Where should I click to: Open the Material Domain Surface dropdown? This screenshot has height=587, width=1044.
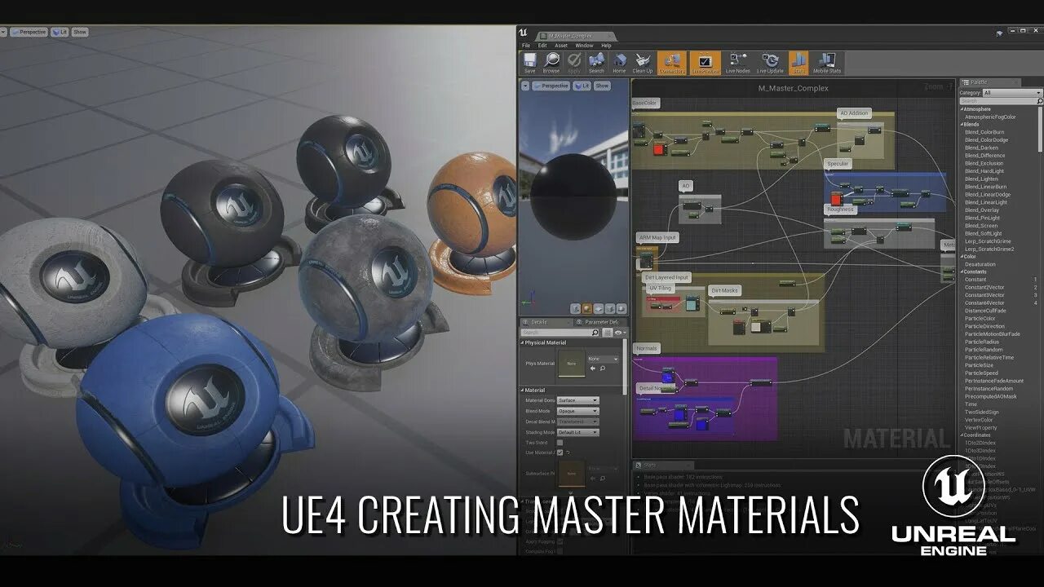pos(578,400)
